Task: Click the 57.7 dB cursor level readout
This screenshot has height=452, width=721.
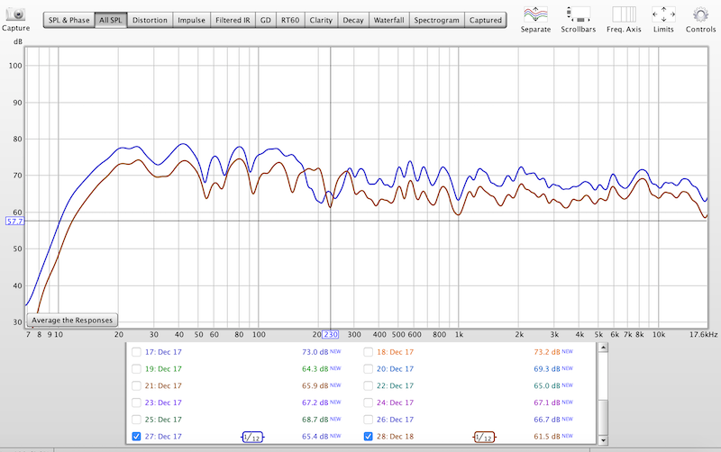Action: 14,221
